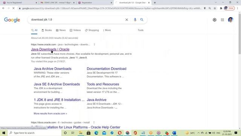Open Microsoft Store from the taskbar

[88, 133]
